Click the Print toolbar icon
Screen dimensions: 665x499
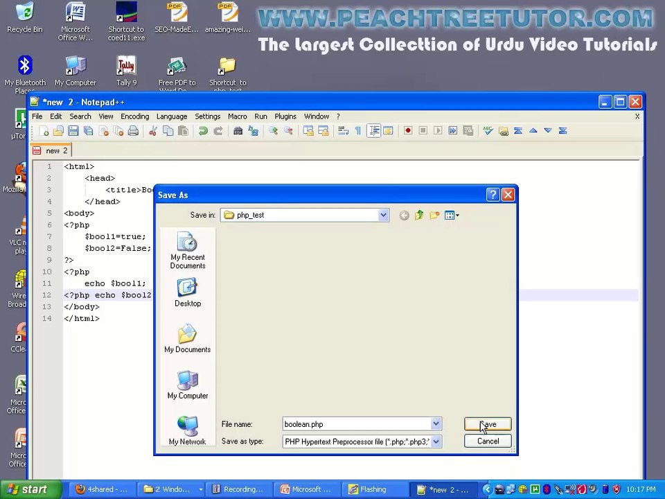tap(133, 131)
